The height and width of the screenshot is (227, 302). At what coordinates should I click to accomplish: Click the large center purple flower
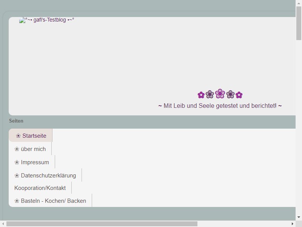pyautogui.click(x=220, y=93)
